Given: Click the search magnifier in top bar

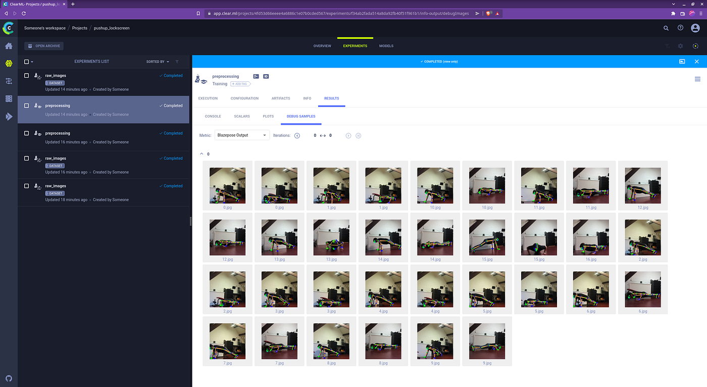Looking at the screenshot, I should pyautogui.click(x=666, y=28).
